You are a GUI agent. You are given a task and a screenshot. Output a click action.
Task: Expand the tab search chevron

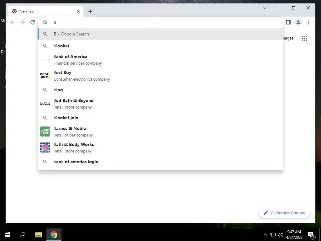click(x=265, y=8)
